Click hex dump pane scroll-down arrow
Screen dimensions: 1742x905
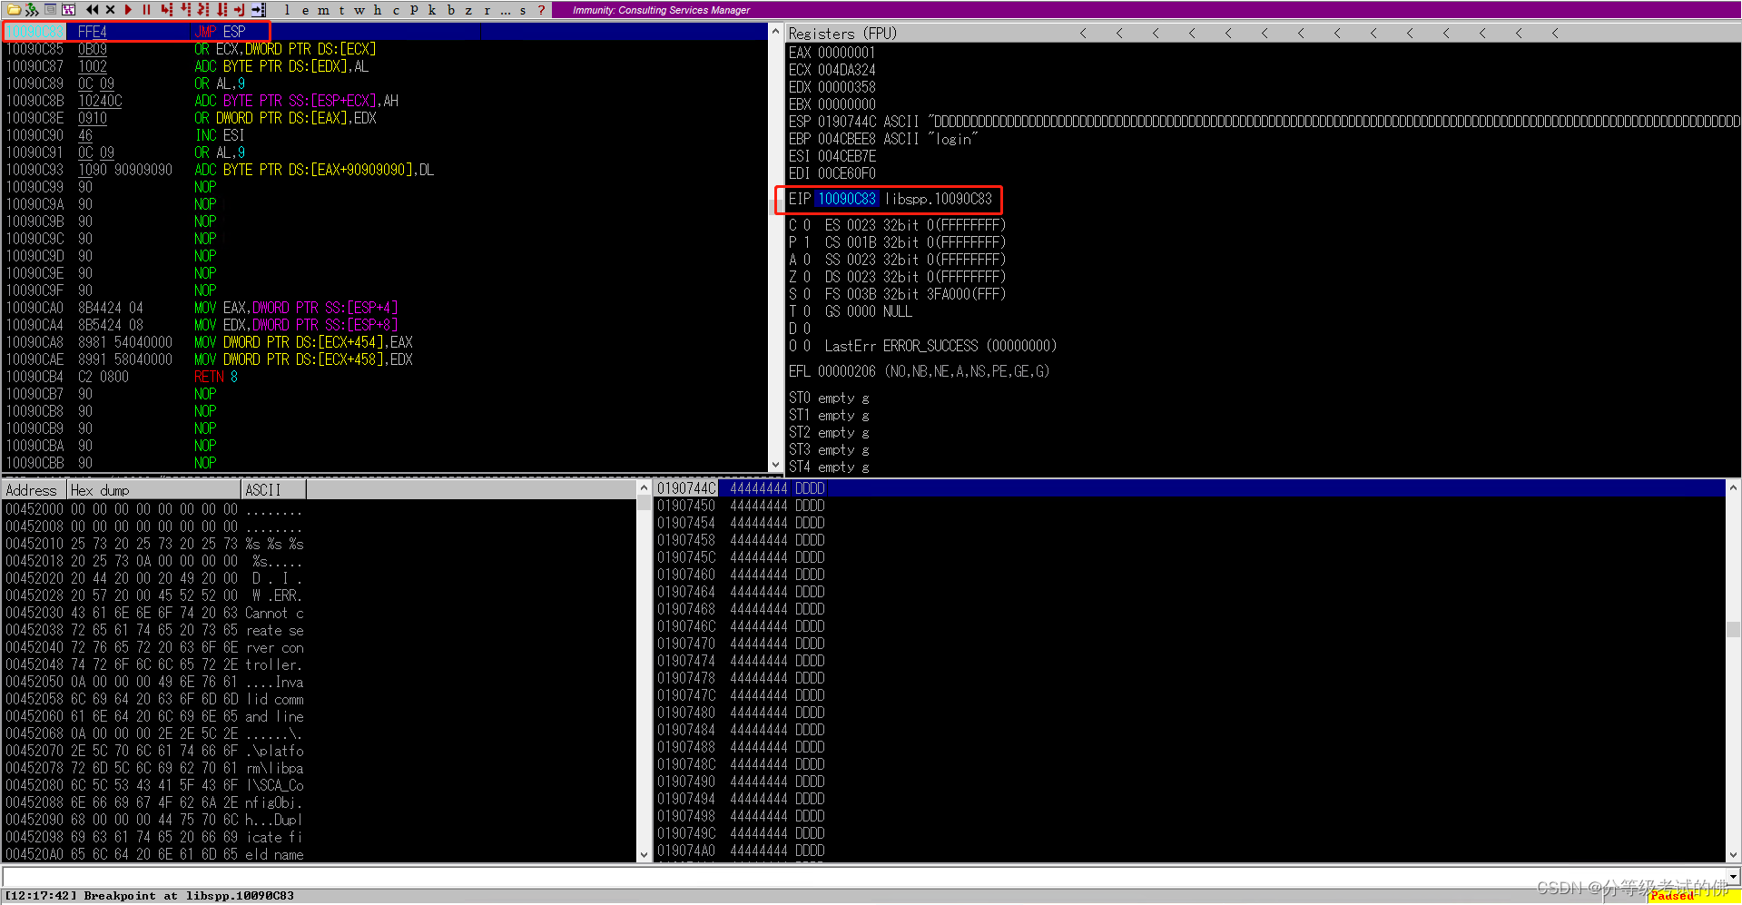click(x=645, y=854)
